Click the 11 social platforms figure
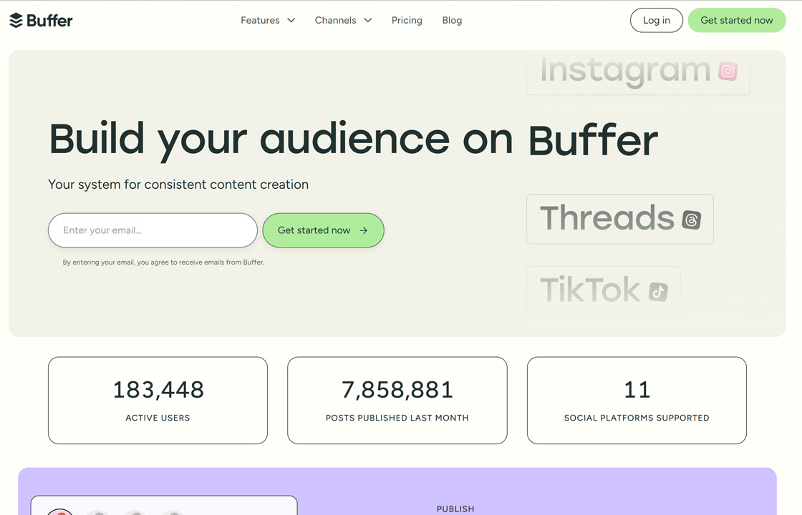802x515 pixels. [637, 390]
